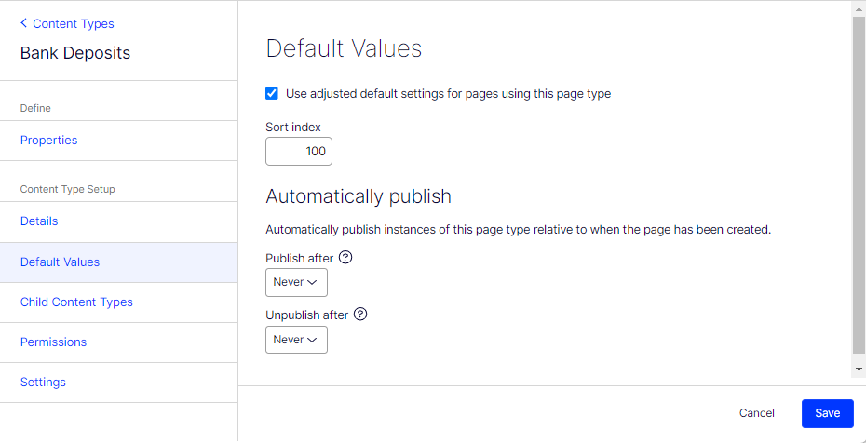This screenshot has width=866, height=443.
Task: Open Child Content Types section
Action: point(76,302)
